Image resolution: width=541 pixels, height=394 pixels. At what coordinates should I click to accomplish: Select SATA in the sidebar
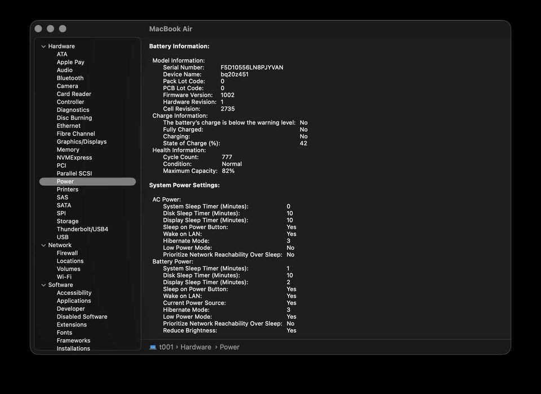[64, 205]
